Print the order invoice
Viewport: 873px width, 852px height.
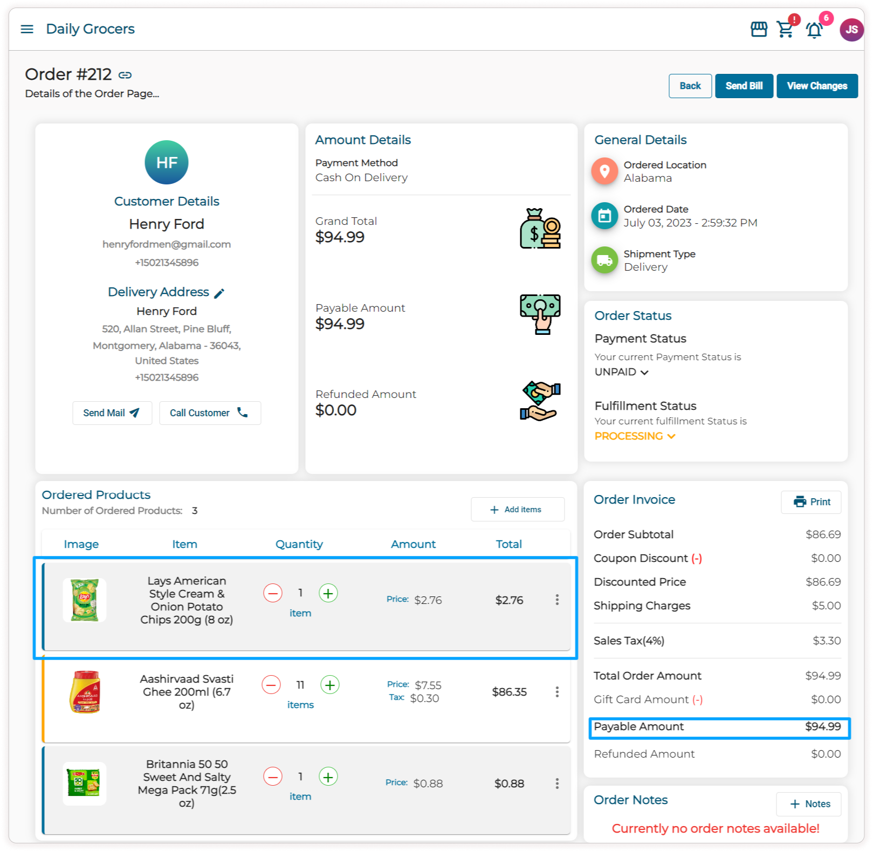[811, 502]
